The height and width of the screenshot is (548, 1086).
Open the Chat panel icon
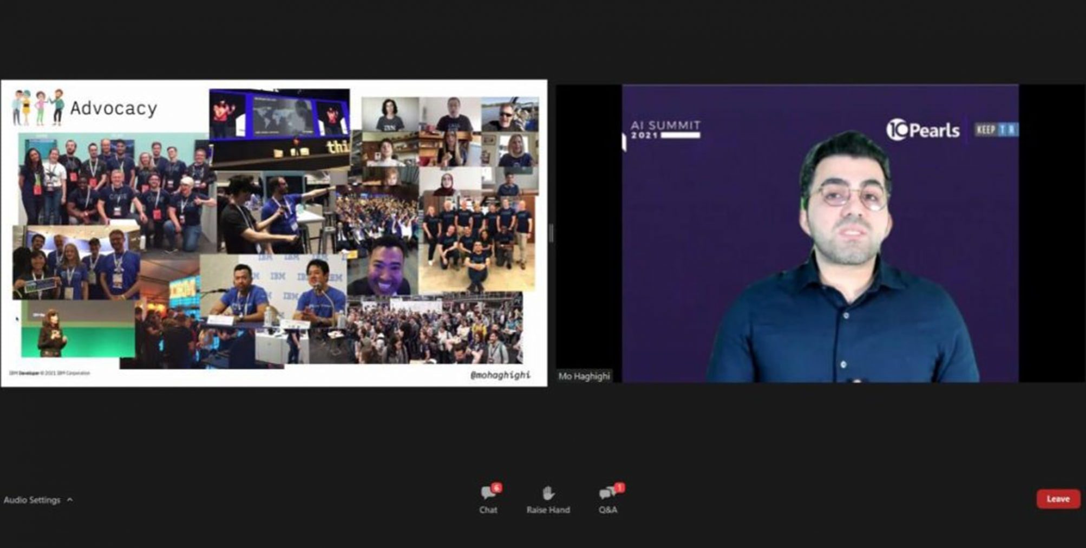click(x=487, y=493)
